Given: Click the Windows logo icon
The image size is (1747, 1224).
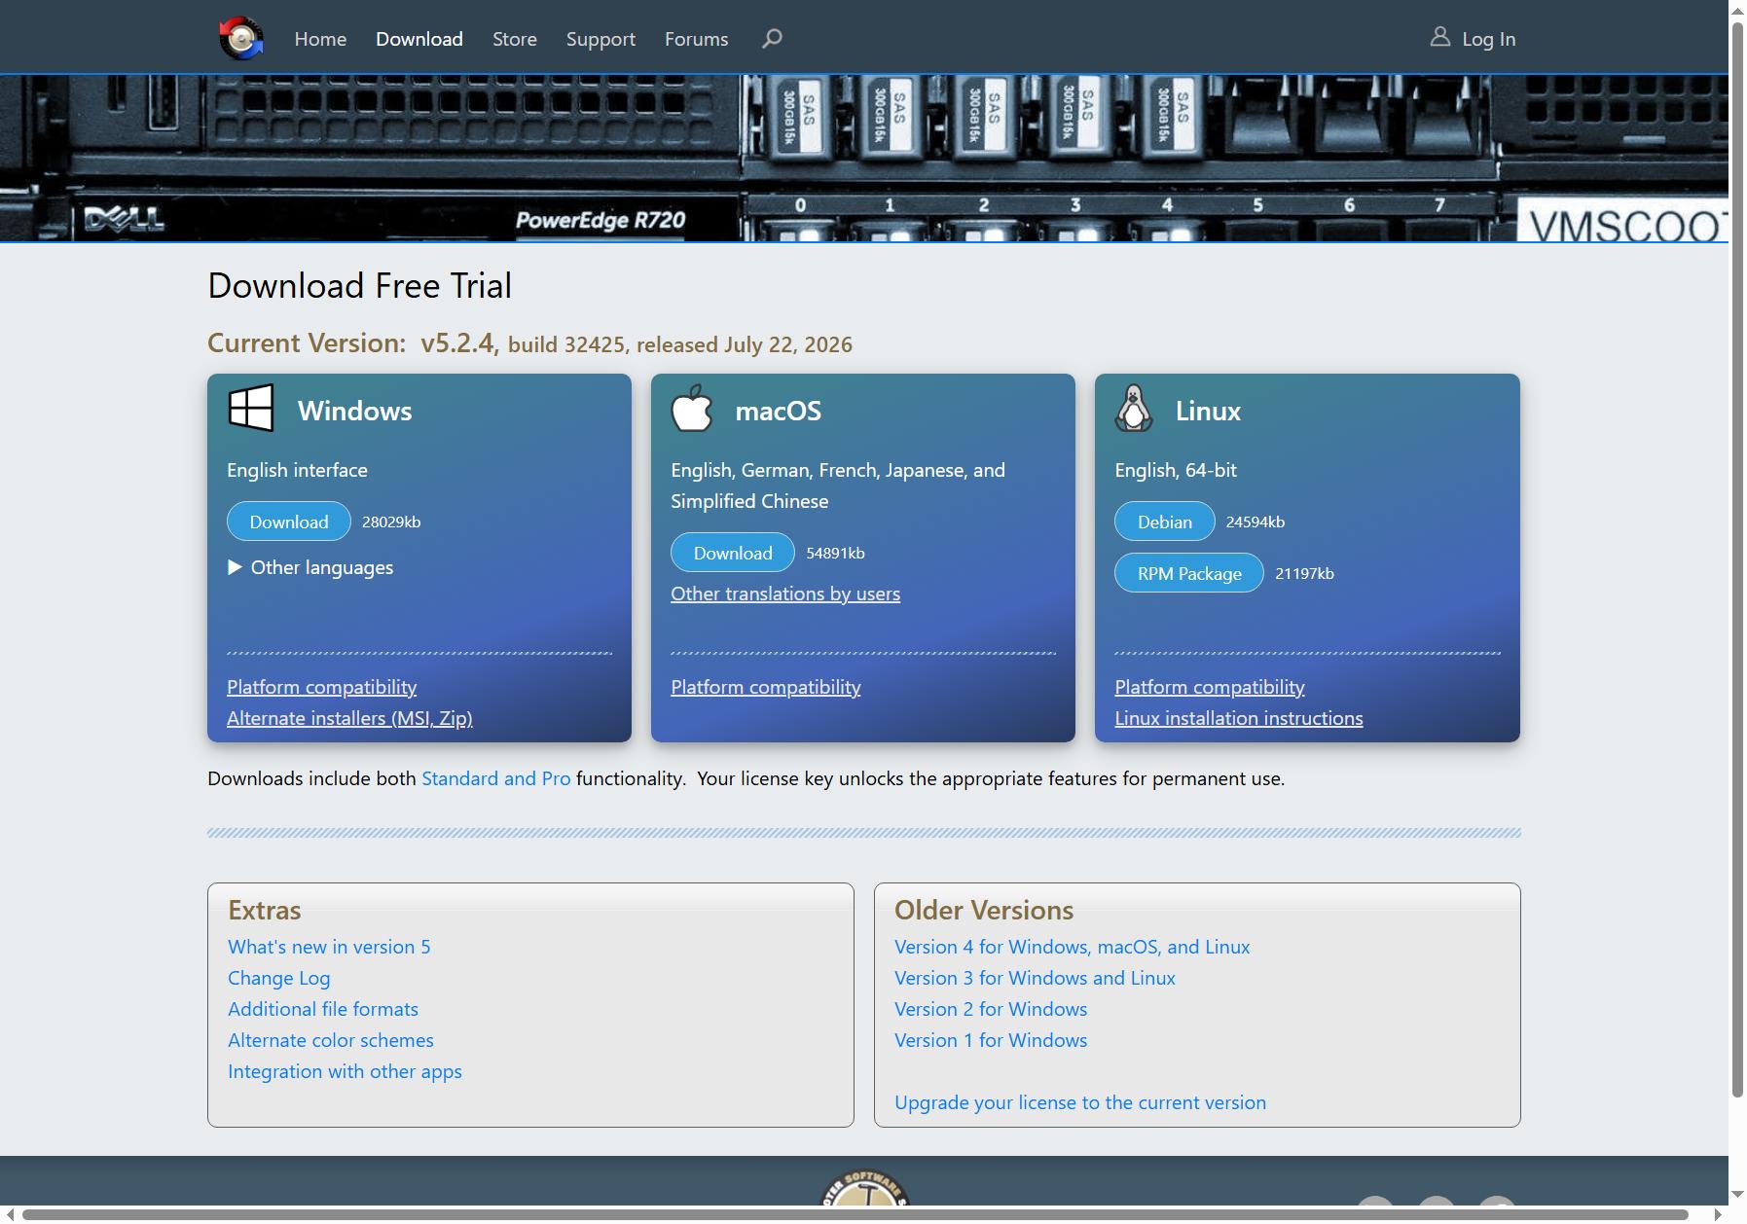Looking at the screenshot, I should click(251, 408).
